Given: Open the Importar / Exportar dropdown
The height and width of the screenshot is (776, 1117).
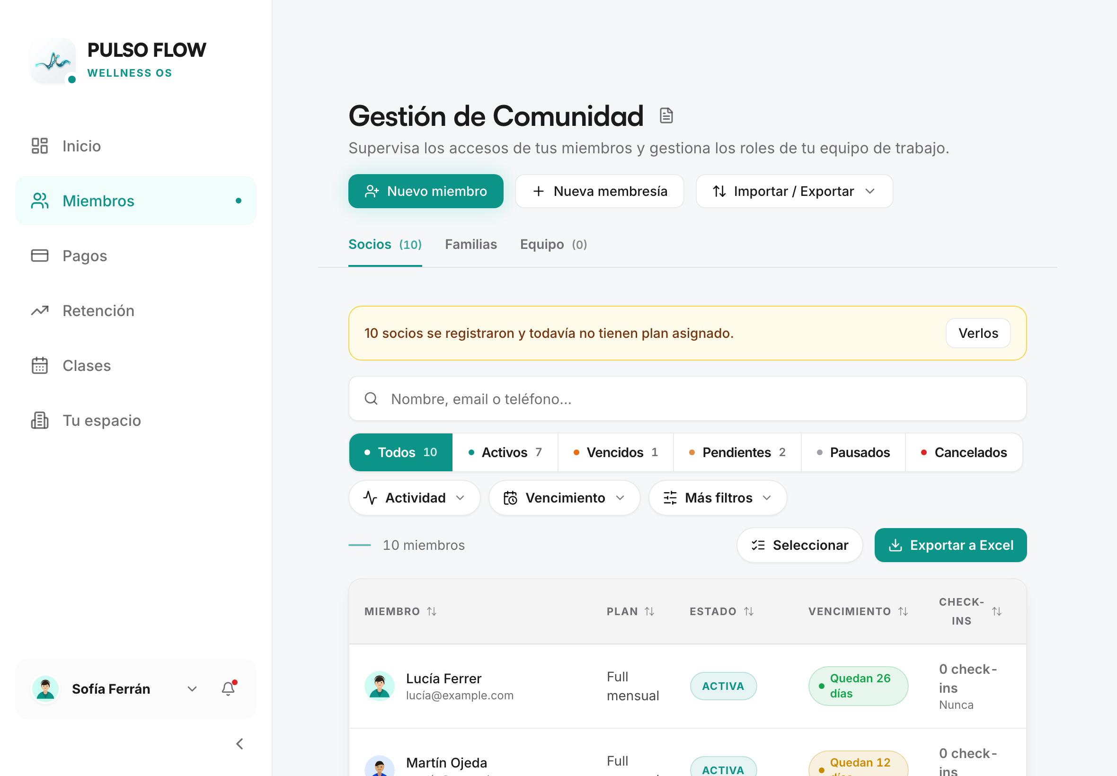Looking at the screenshot, I should [x=794, y=191].
